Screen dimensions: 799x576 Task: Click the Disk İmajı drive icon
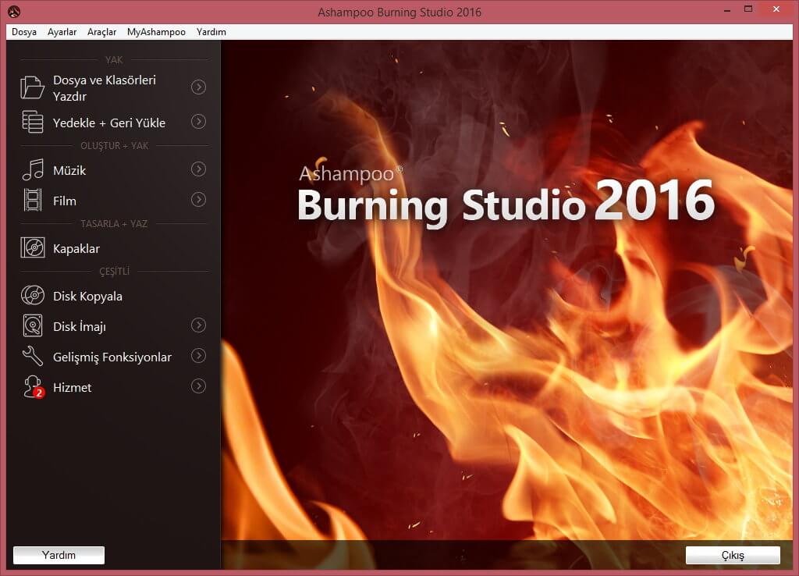tap(33, 326)
